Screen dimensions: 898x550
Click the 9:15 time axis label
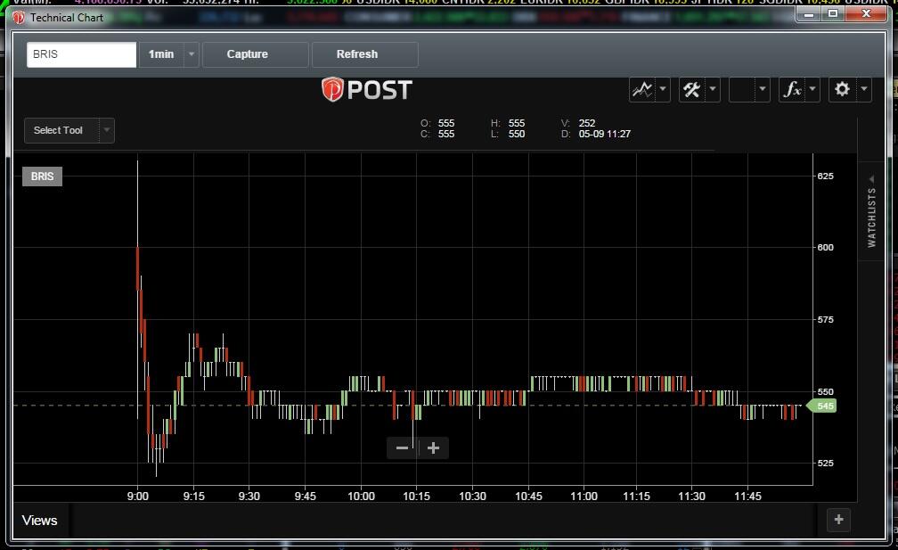click(193, 497)
